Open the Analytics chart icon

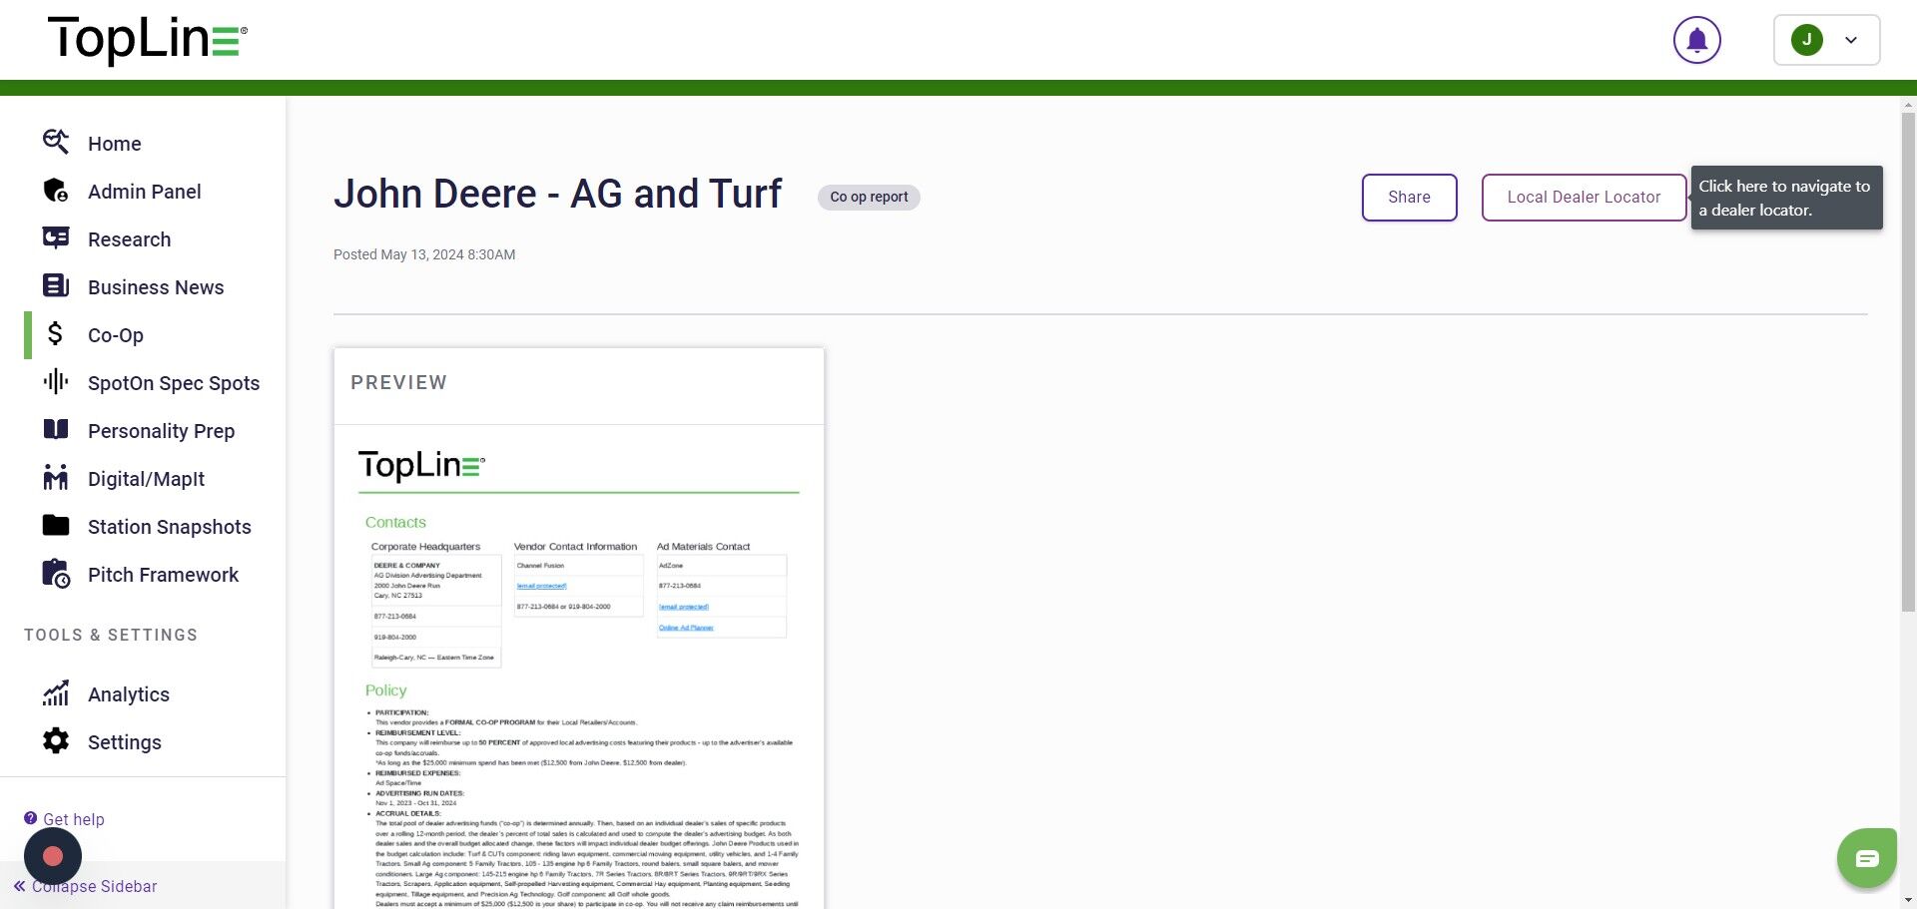[x=56, y=693]
